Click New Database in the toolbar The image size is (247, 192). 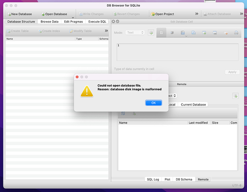click(20, 14)
